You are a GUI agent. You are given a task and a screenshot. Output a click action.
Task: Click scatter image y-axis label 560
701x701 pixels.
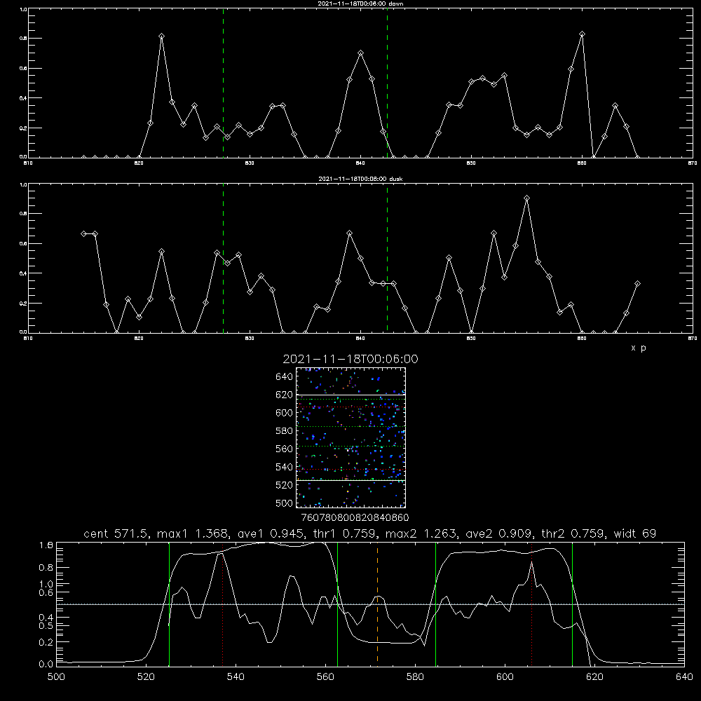click(285, 449)
